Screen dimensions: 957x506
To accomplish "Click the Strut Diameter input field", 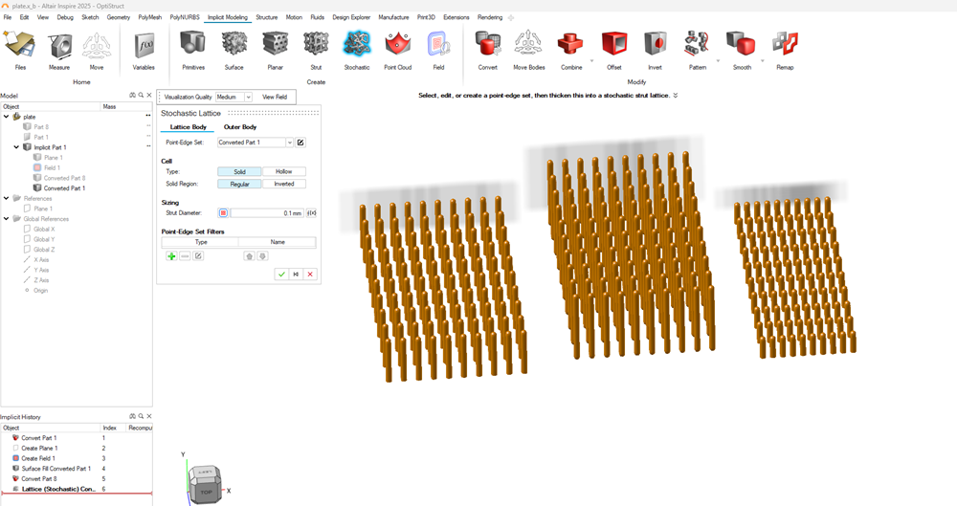I will [265, 213].
